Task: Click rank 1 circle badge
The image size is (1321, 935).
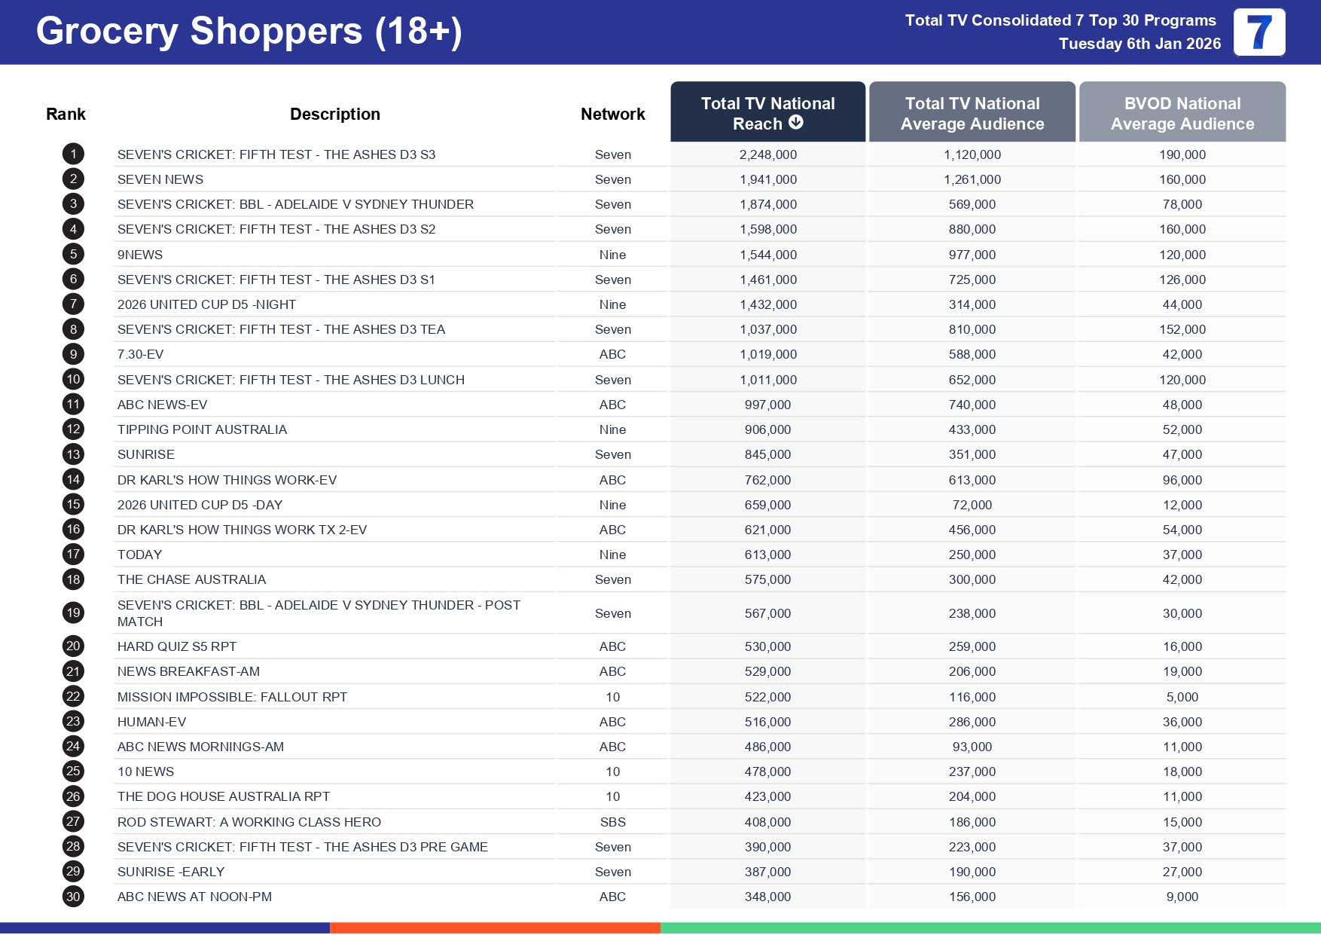Action: point(73,154)
